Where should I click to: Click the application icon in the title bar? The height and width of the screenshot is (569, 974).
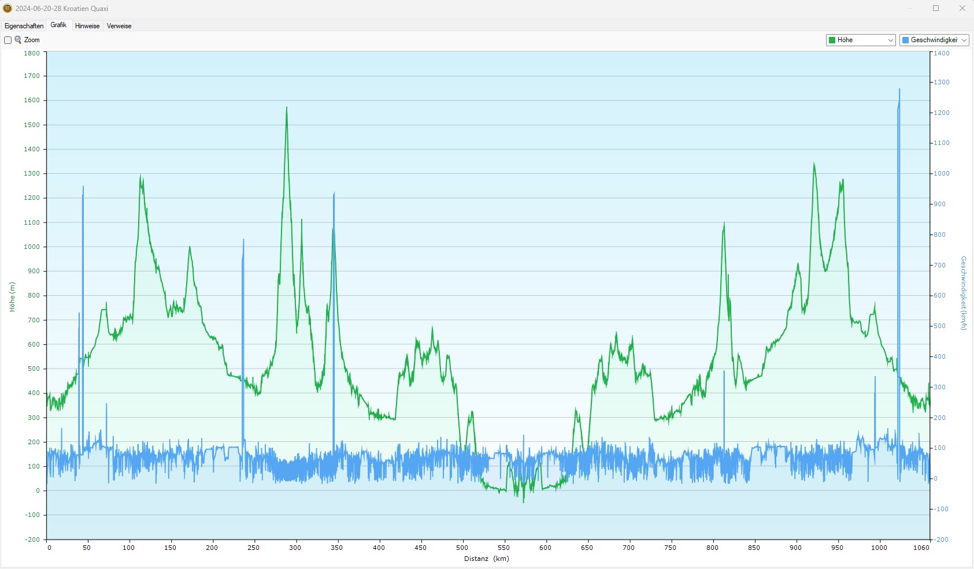pos(8,8)
